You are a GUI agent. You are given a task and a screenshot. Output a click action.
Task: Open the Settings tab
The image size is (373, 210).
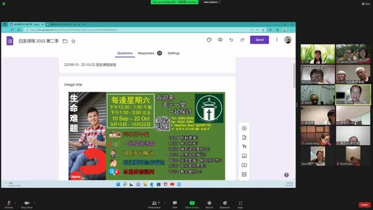click(x=174, y=53)
